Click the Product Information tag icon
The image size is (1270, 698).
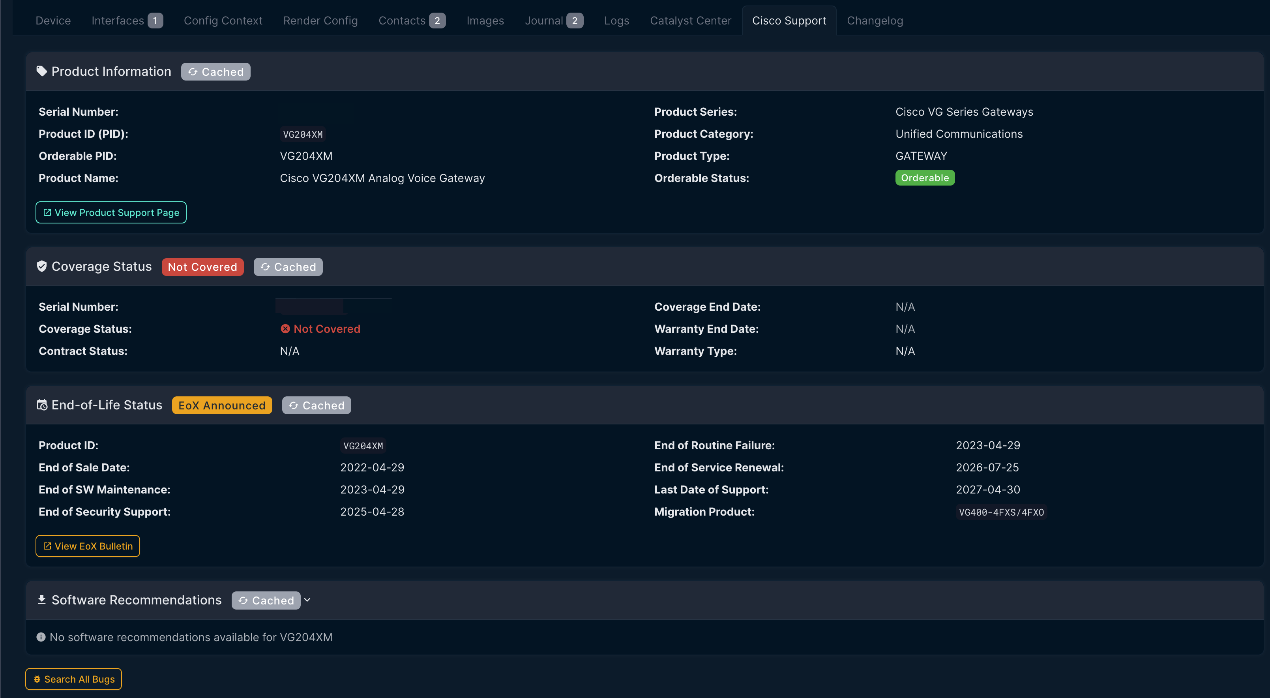(42, 71)
